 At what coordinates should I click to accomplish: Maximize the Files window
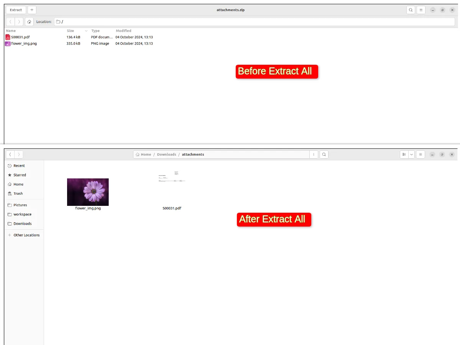point(442,154)
